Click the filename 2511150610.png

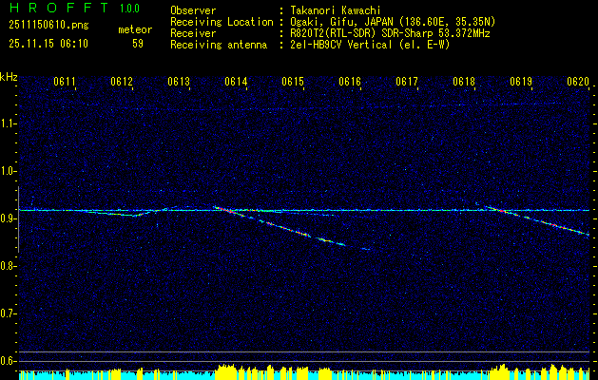[x=48, y=26]
